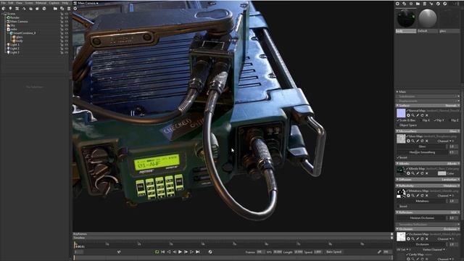Click the trash delete icon in scene toolbar

[69, 9]
